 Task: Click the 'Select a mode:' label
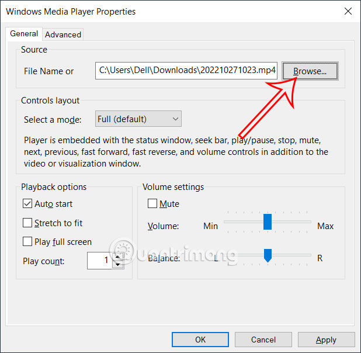pyautogui.click(x=53, y=120)
